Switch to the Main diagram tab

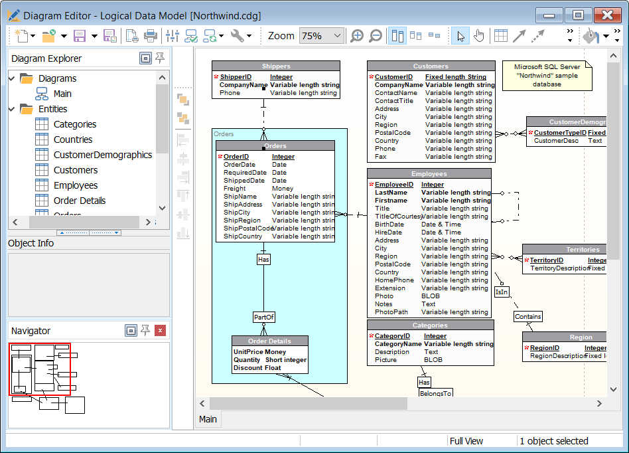tap(208, 419)
